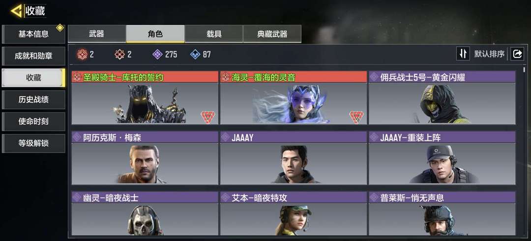
Task: Select 成就和勋章 in the sidebar
Action: coord(33,56)
